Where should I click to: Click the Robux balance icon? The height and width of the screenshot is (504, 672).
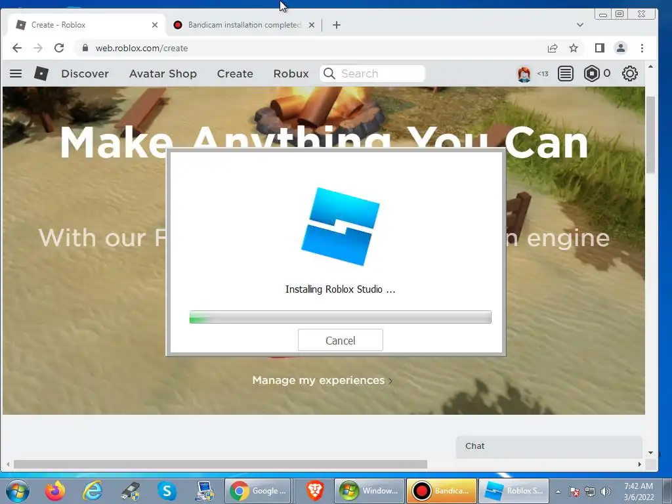pyautogui.click(x=591, y=73)
